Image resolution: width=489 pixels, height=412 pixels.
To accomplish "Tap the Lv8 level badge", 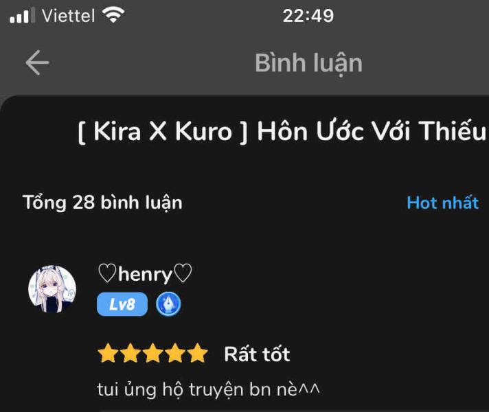I will tap(122, 304).
